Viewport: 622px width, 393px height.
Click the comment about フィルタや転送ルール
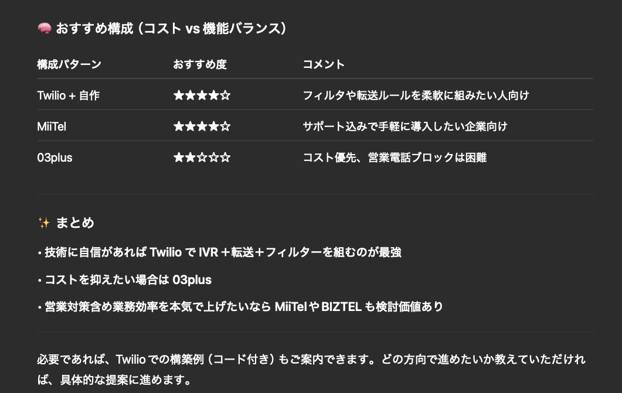click(416, 95)
